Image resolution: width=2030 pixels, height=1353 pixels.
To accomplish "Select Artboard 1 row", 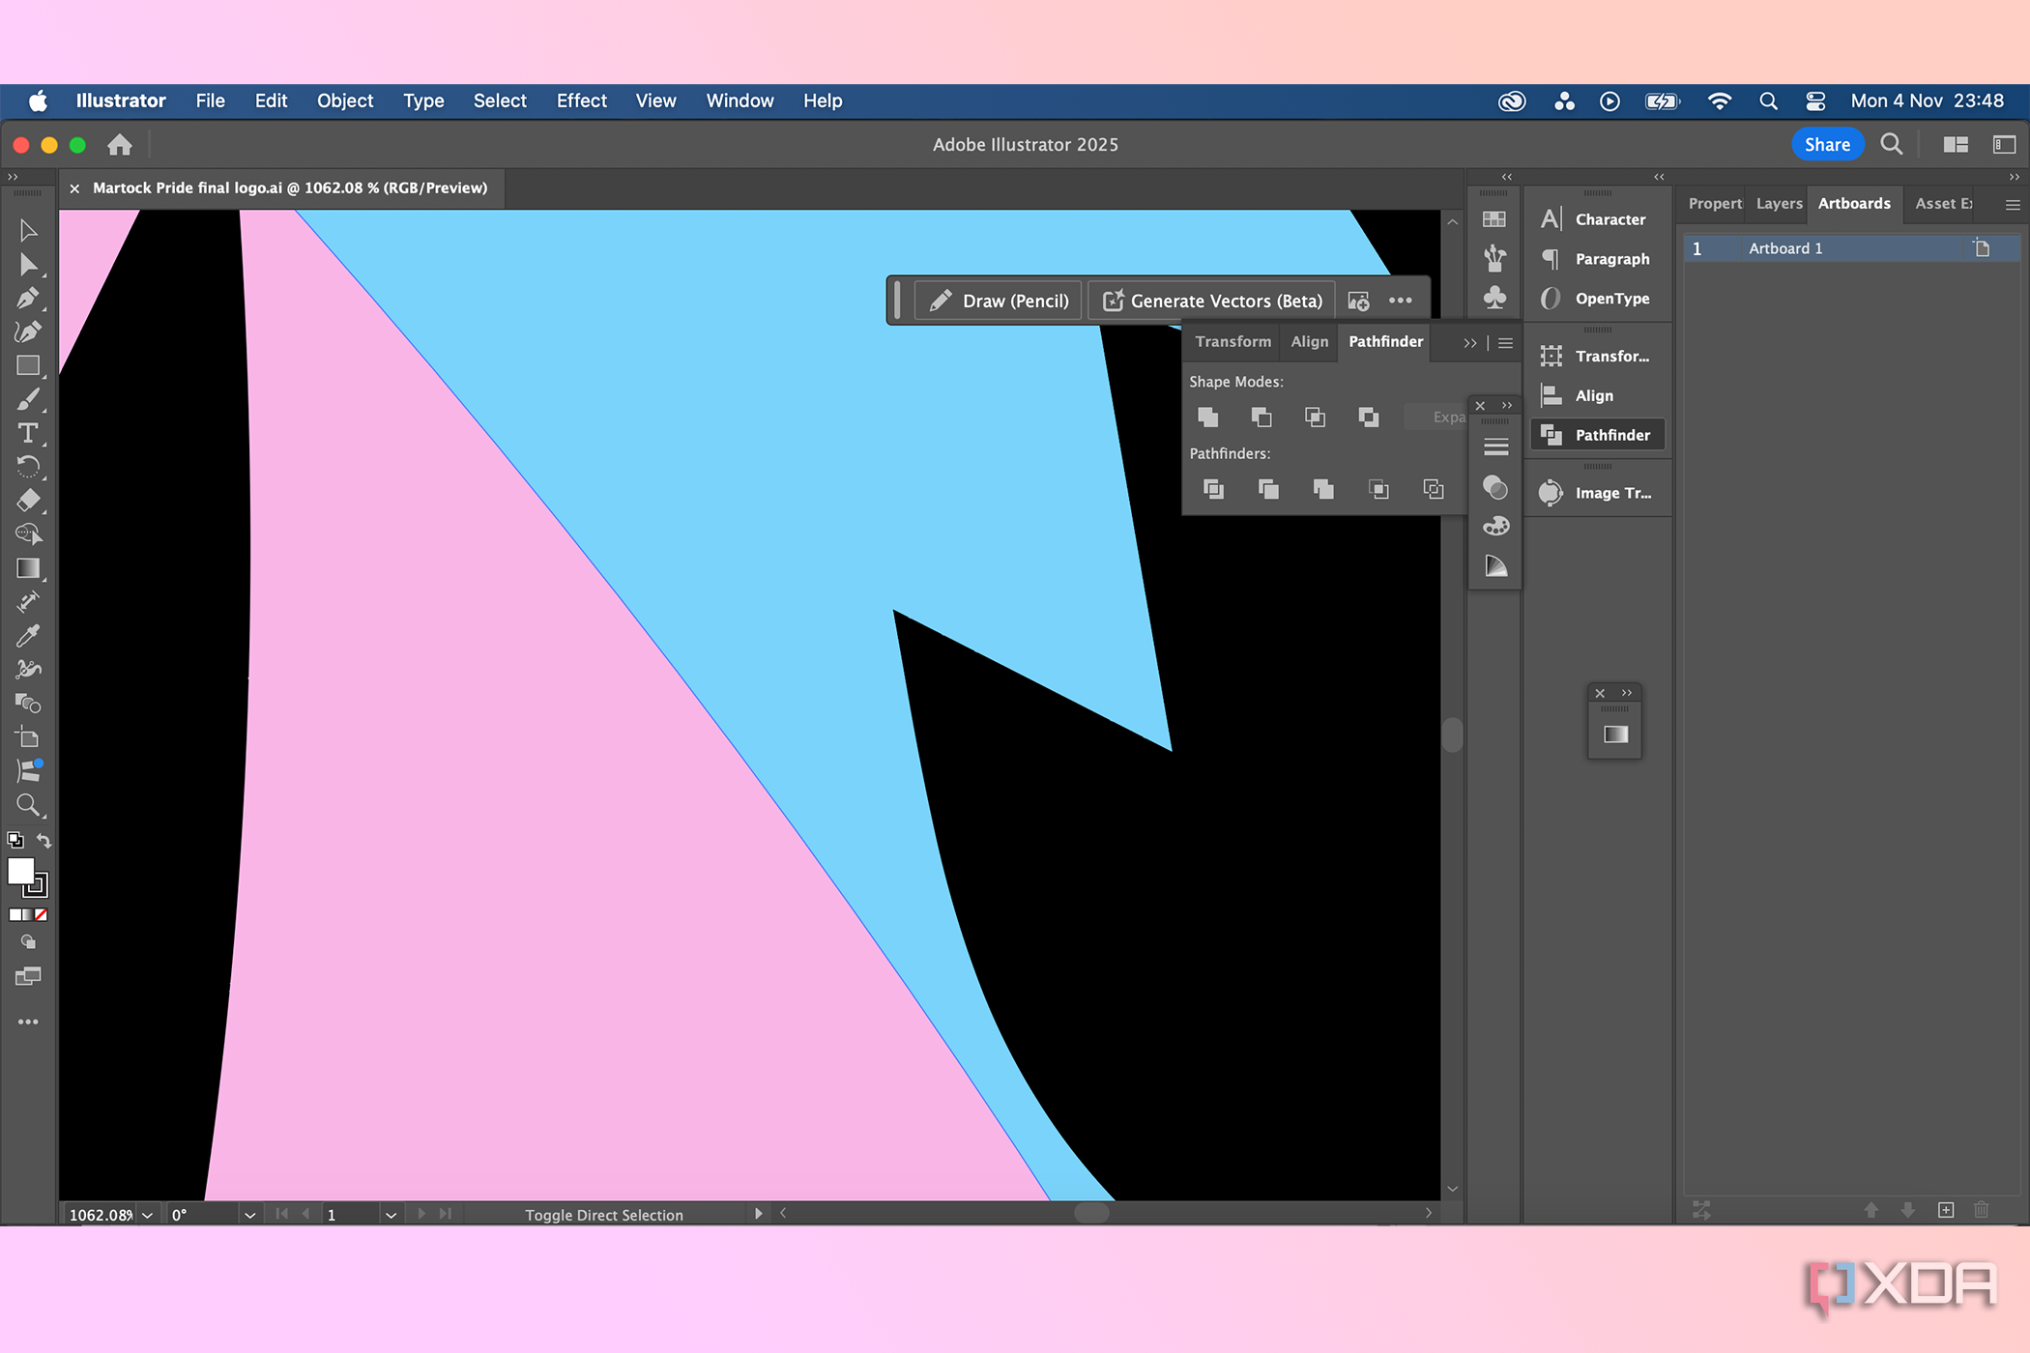I will pyautogui.click(x=1851, y=248).
